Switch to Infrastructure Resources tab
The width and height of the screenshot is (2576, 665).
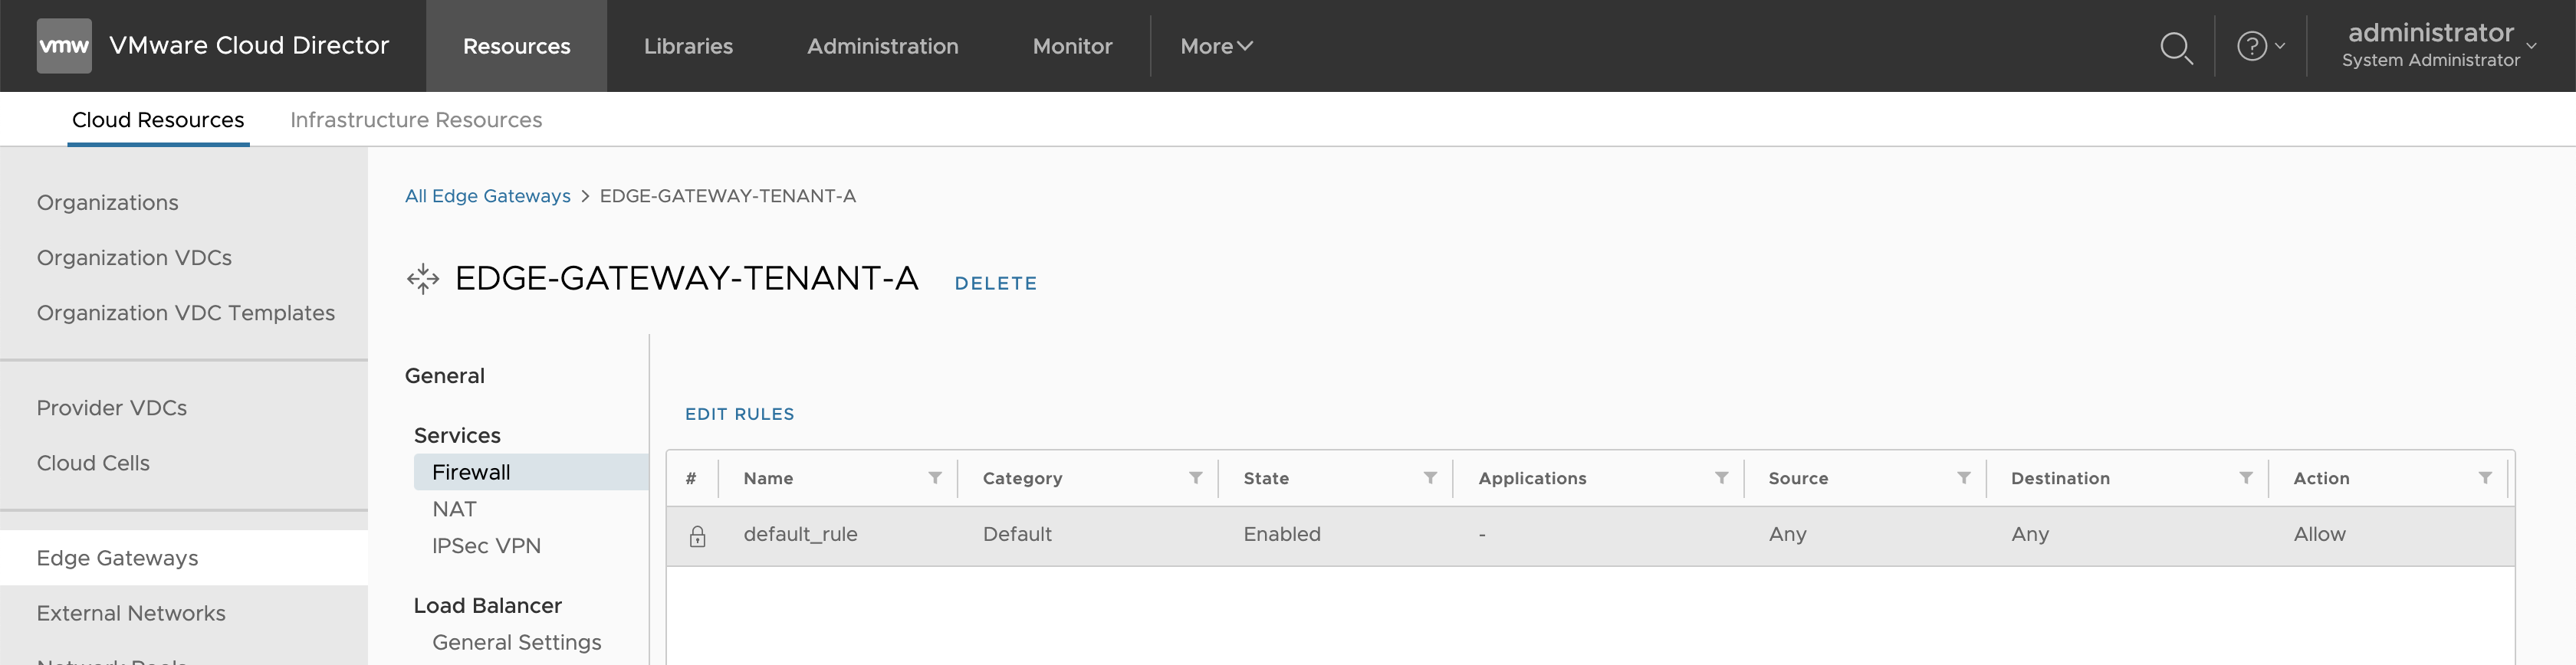tap(416, 120)
